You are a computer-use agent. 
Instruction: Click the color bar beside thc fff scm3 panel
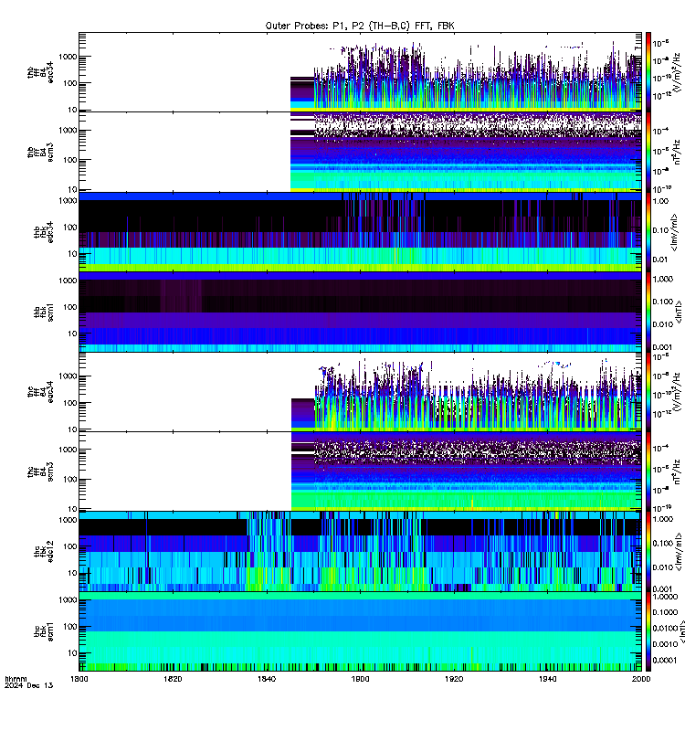coord(648,471)
